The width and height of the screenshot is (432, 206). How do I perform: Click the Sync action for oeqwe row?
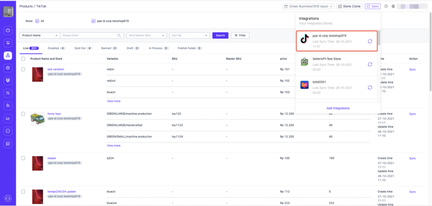413,158
